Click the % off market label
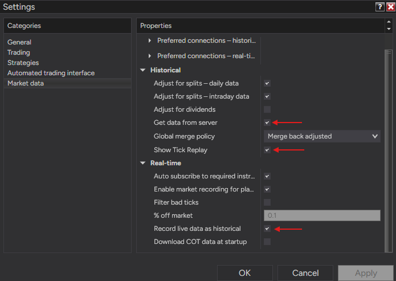 coord(173,215)
